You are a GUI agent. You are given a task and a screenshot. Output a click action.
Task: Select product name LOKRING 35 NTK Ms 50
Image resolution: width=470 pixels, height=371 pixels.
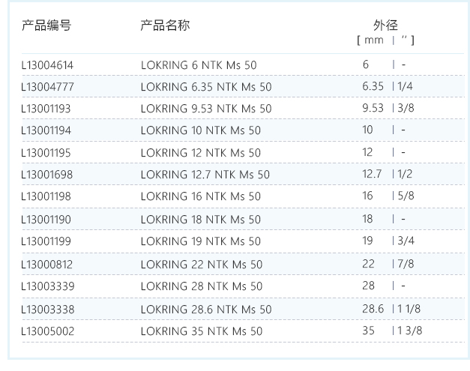coord(202,331)
